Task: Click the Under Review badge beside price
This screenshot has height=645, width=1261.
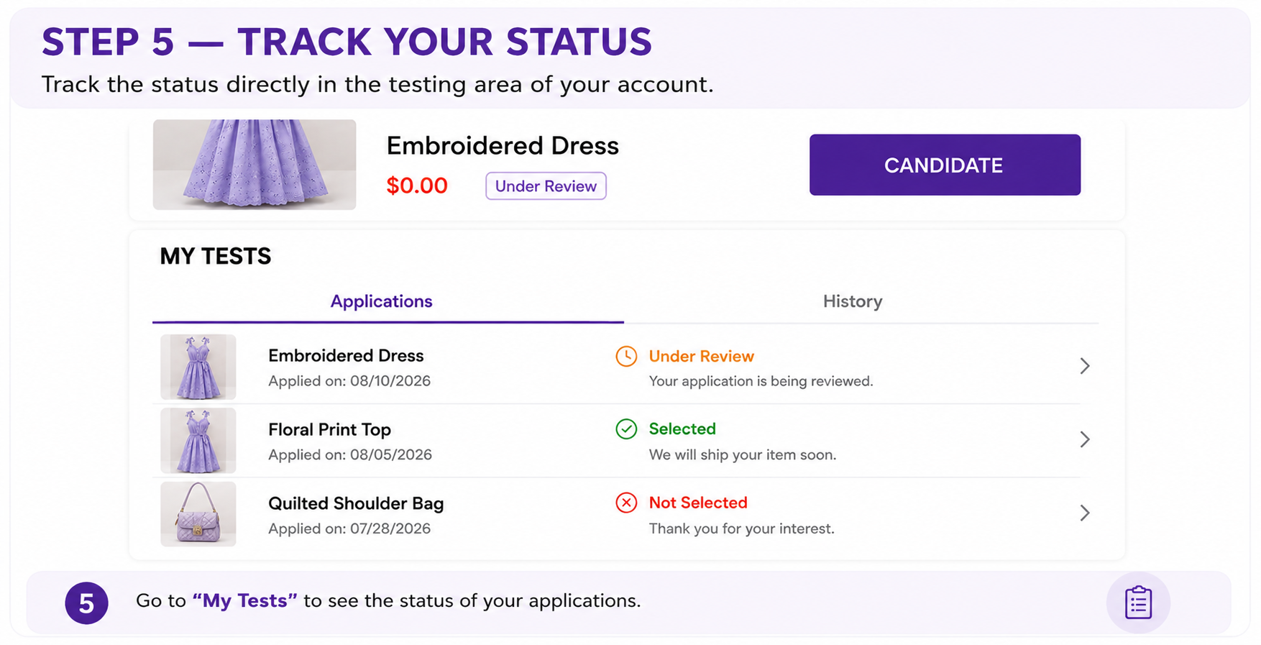Action: point(546,186)
